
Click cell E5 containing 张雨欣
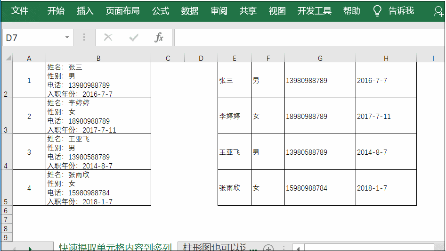(235, 188)
